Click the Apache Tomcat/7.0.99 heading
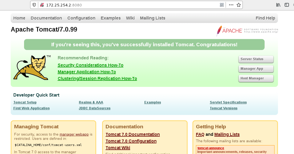This screenshot has height=154, width=294. [x=44, y=29]
